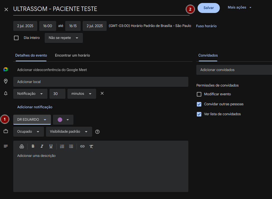Viewport: 272px width, 199px height.
Task: Click the insert link icon
Action: (x=82, y=146)
